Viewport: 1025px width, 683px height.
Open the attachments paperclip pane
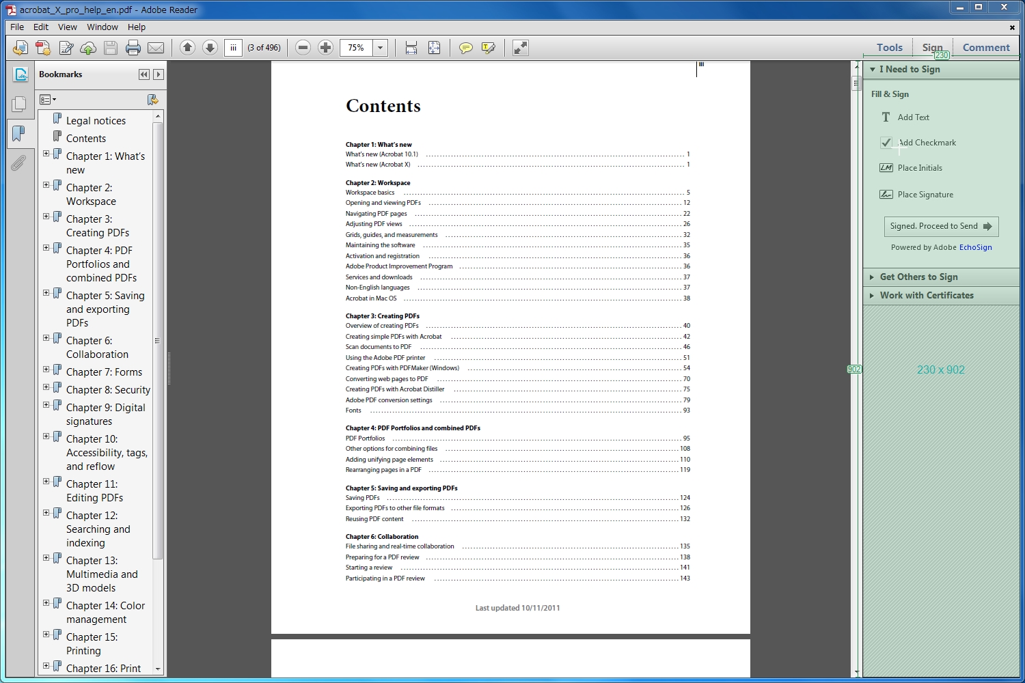coord(18,163)
